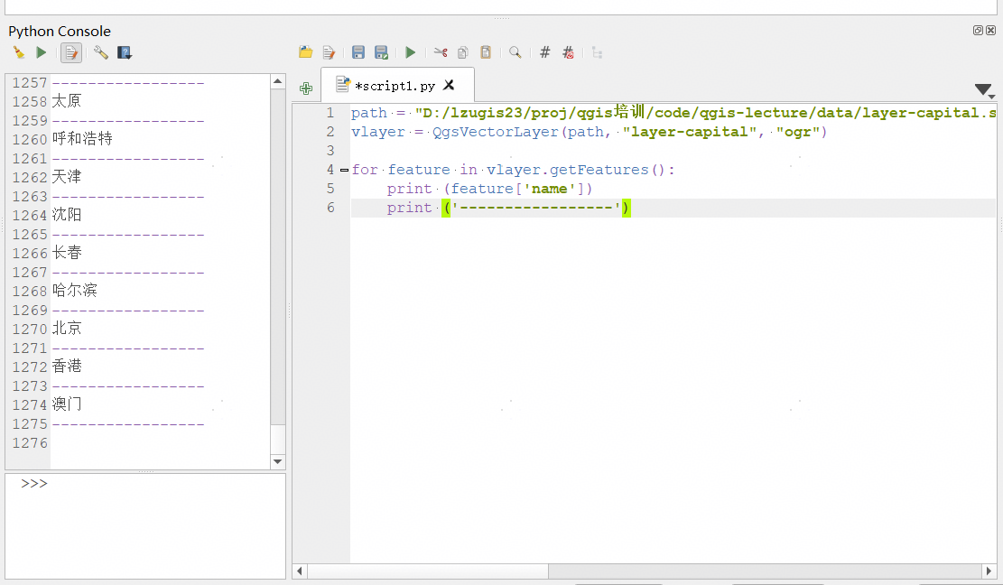Viewport: 1003px width, 585px height.
Task: Float the Python Console panel
Action: tap(976, 30)
